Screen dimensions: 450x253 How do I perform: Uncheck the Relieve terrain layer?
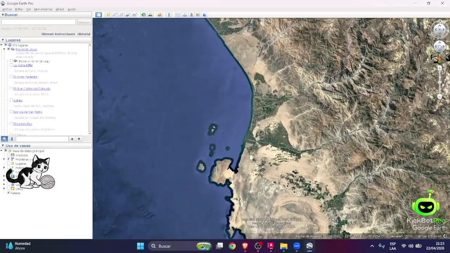pos(8,193)
